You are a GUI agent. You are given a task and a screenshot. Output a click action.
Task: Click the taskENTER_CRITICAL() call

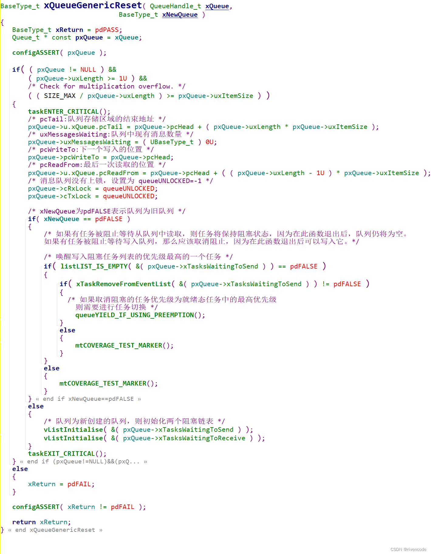point(69,112)
